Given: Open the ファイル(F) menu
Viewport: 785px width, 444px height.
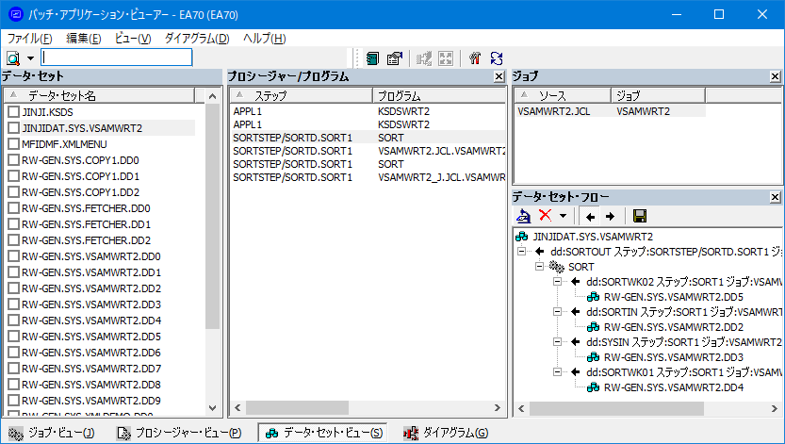Looking at the screenshot, I should pyautogui.click(x=29, y=39).
